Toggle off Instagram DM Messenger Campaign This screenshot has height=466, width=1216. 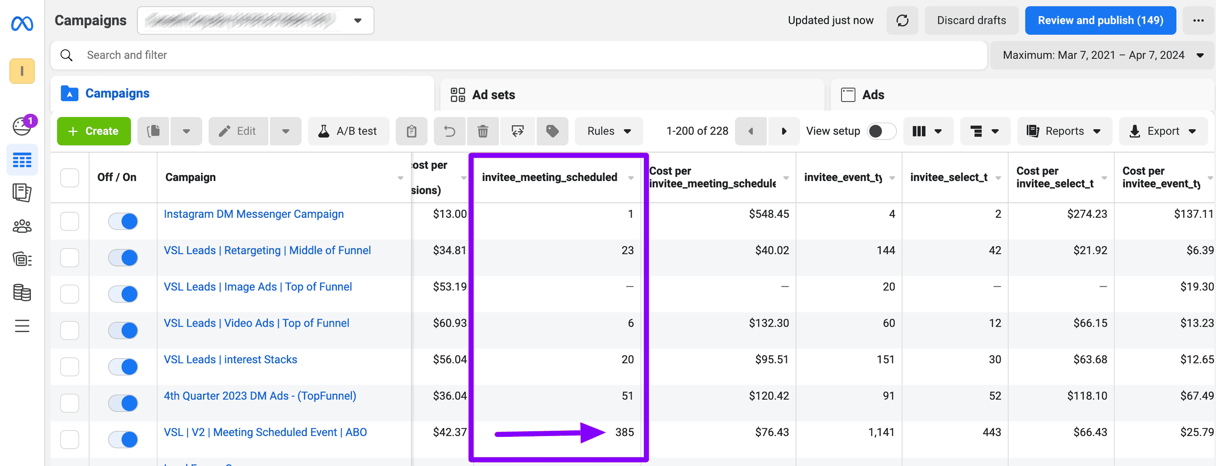point(123,221)
